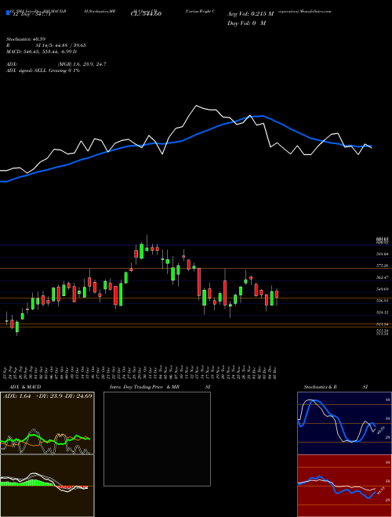Click the '(MGR) 1.6, 23.9, 24.7' ADX values

point(82,64)
